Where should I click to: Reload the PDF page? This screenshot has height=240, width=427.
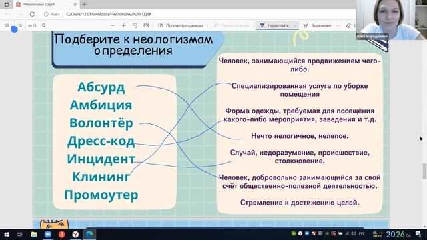(32, 14)
